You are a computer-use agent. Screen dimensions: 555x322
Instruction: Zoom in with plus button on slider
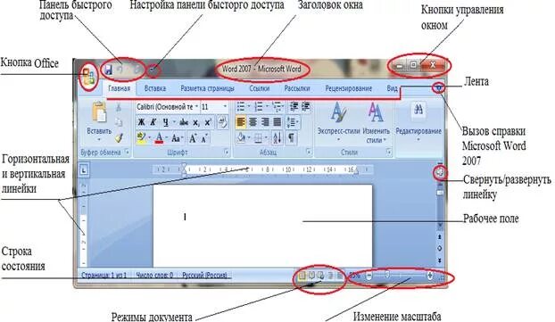pyautogui.click(x=430, y=275)
